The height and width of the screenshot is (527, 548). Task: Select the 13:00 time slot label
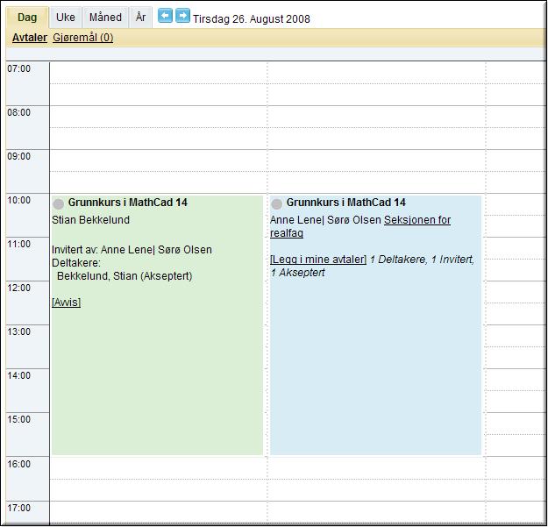[19, 331]
